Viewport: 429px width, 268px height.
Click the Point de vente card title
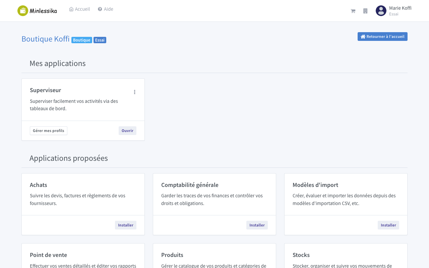click(49, 255)
